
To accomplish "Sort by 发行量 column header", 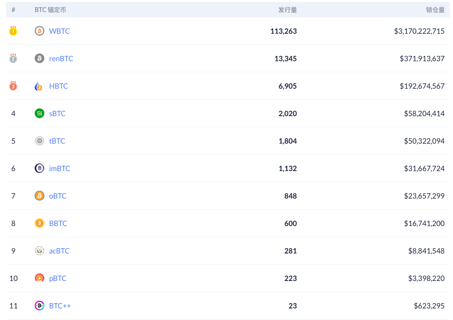I will click(x=287, y=10).
